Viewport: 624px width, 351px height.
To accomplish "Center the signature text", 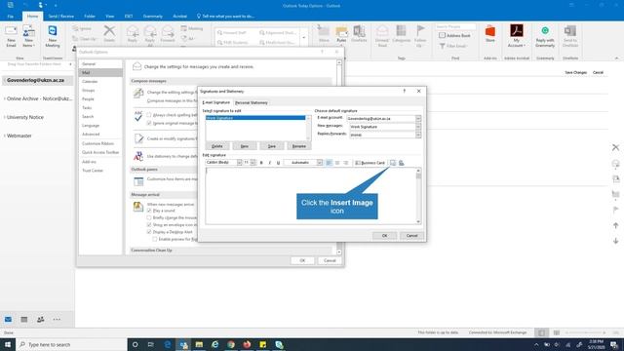I will [337, 163].
